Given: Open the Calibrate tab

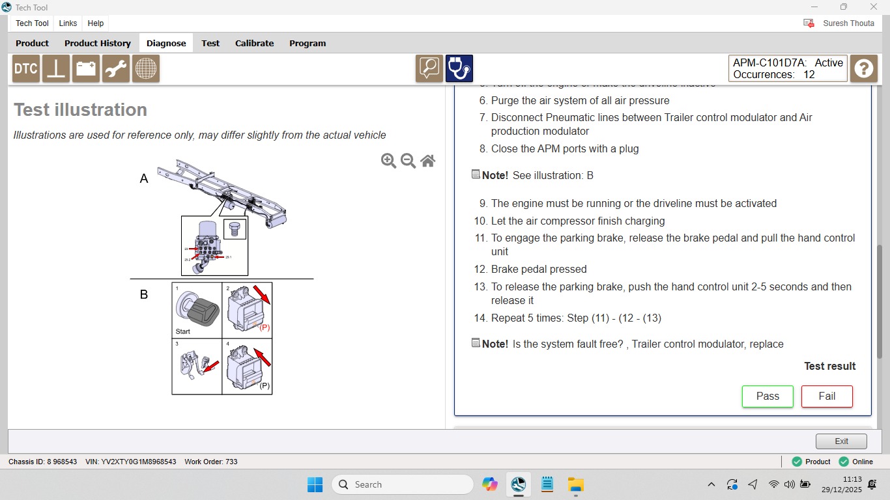Looking at the screenshot, I should pyautogui.click(x=254, y=43).
